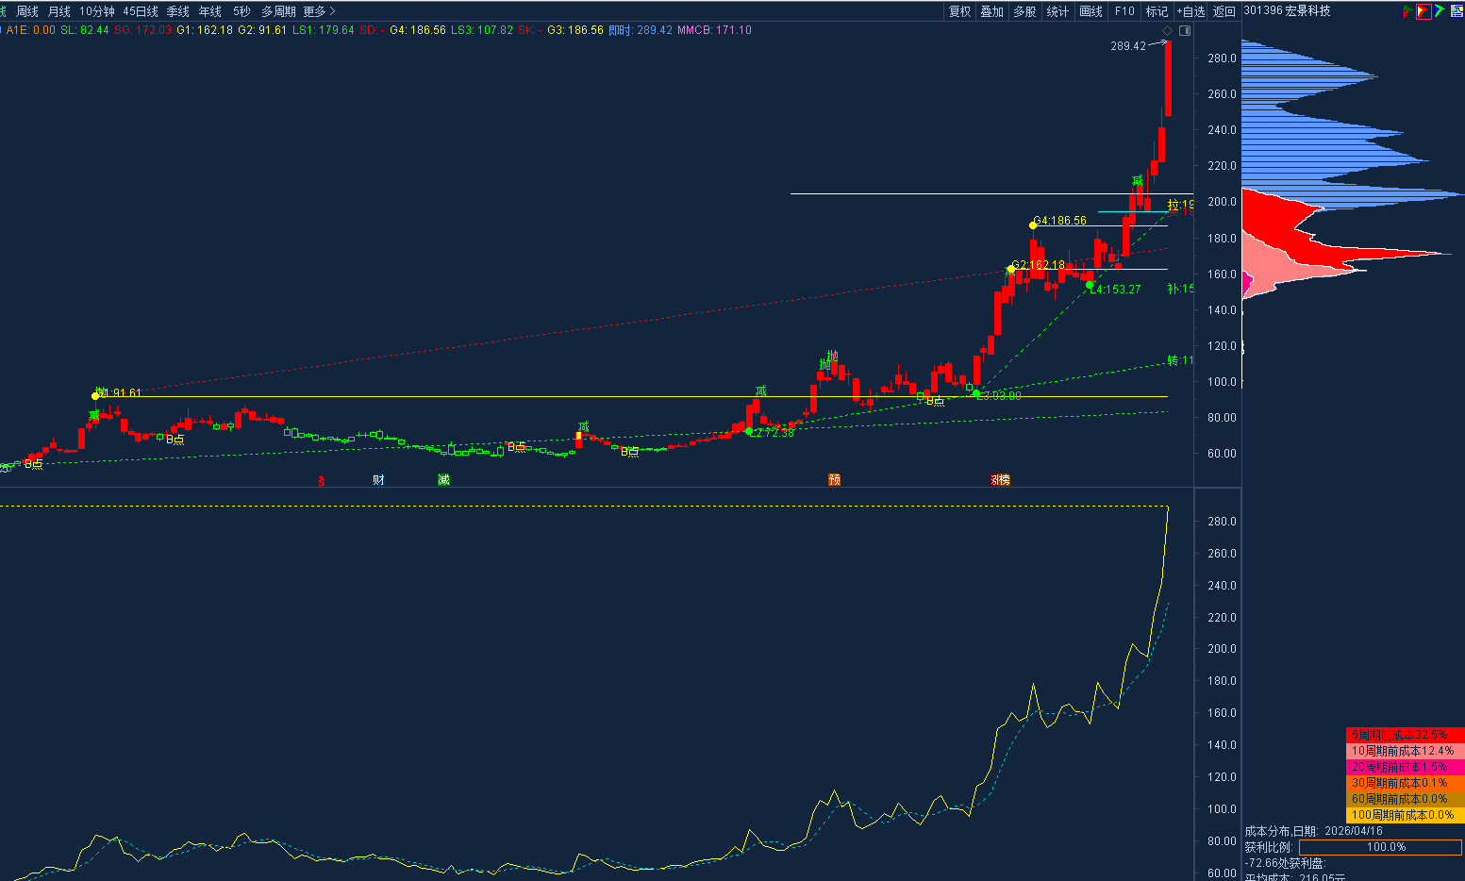Image resolution: width=1465 pixels, height=881 pixels.
Task: Click the '+自选' add to watchlist button
Action: pyautogui.click(x=1190, y=11)
